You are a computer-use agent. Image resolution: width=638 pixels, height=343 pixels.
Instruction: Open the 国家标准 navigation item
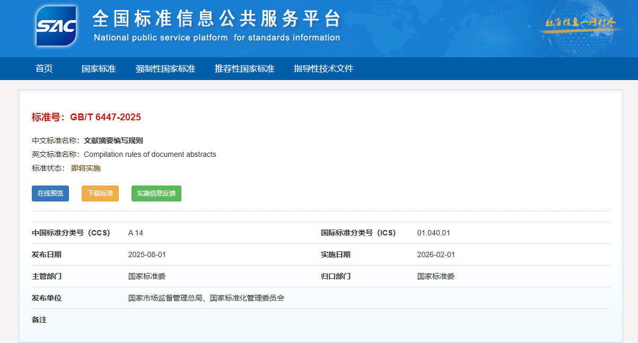click(x=99, y=68)
